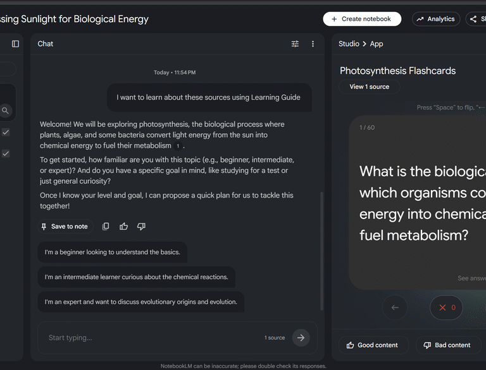Select intermediate learner suggestion chip

pos(137,277)
